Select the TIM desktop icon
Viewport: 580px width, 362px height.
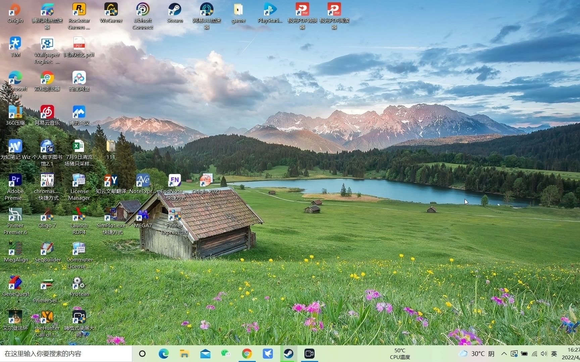15,47
